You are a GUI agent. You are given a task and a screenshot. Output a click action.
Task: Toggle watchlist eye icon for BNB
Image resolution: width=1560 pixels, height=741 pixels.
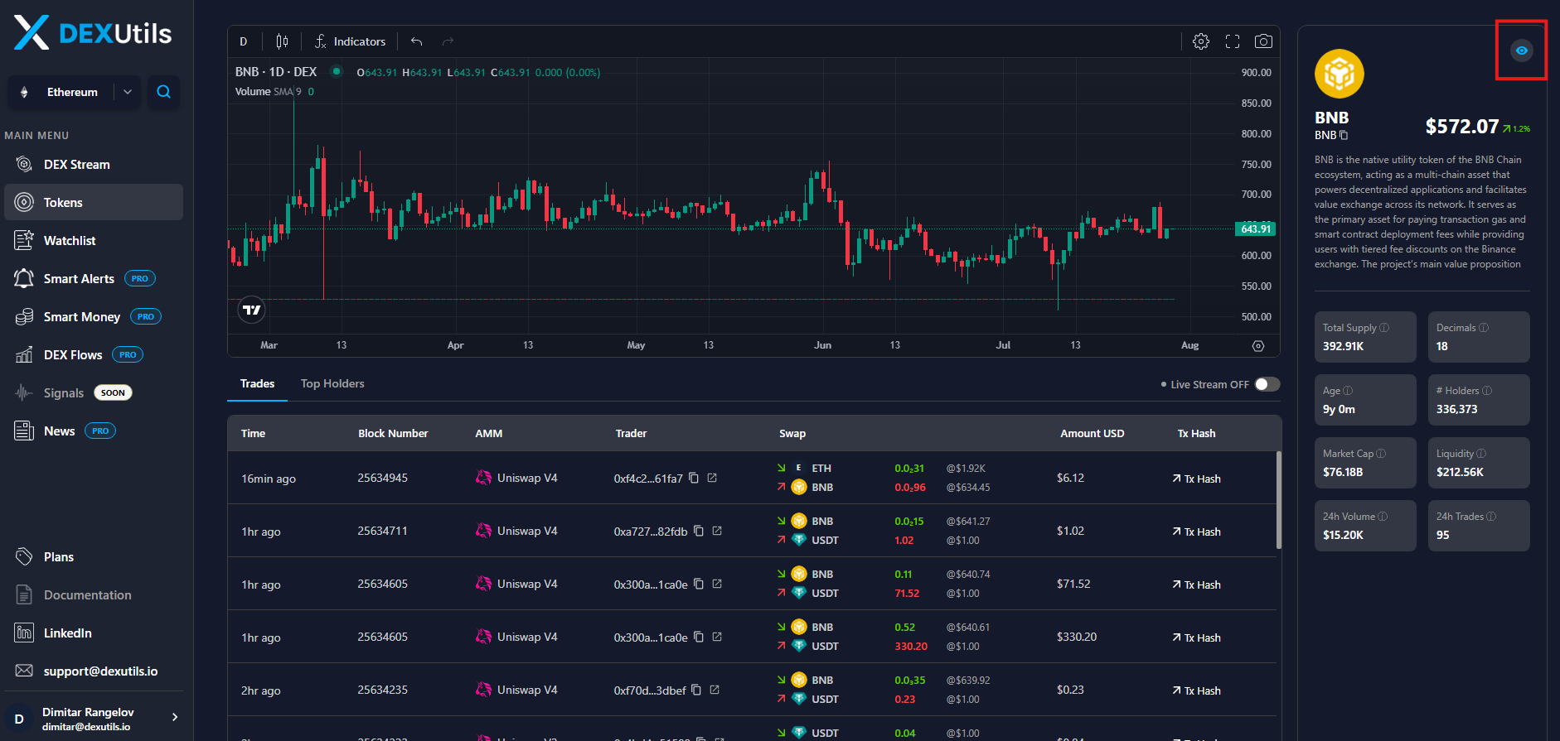point(1521,51)
